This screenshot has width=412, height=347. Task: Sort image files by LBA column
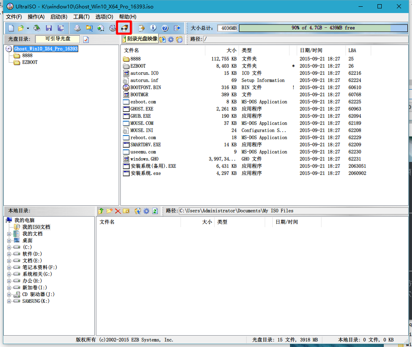pos(359,50)
